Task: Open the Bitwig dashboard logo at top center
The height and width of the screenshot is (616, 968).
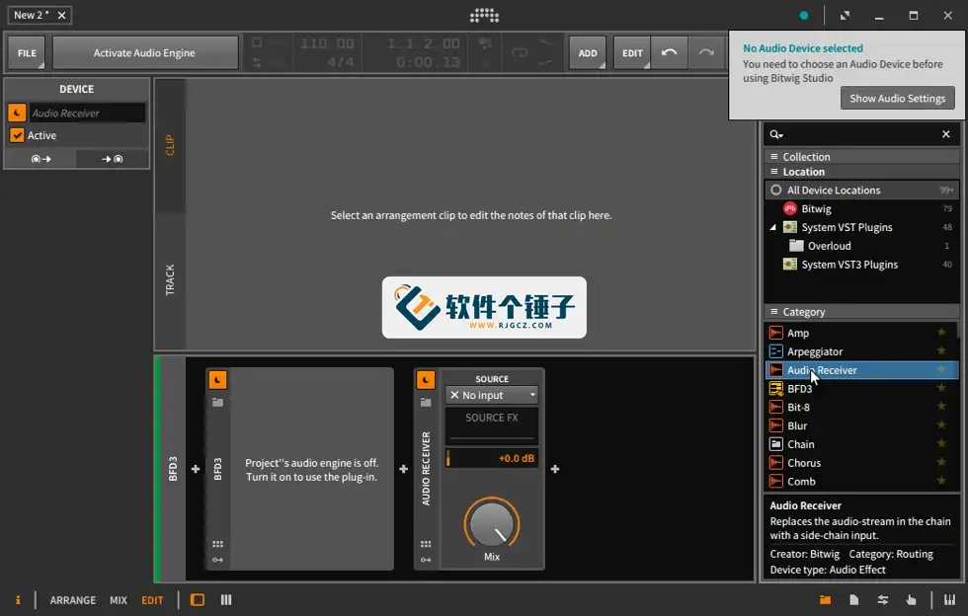Action: click(484, 16)
